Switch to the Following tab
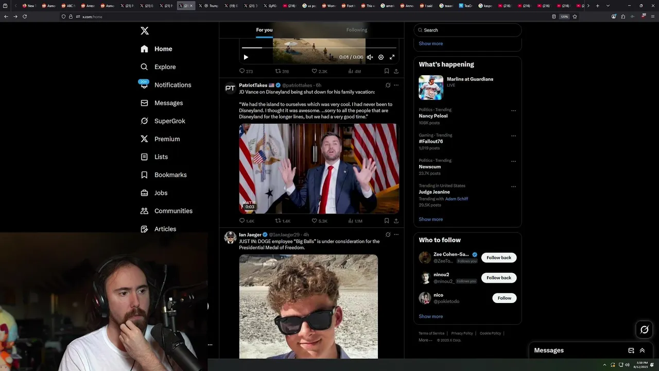The width and height of the screenshot is (659, 371). 357,30
